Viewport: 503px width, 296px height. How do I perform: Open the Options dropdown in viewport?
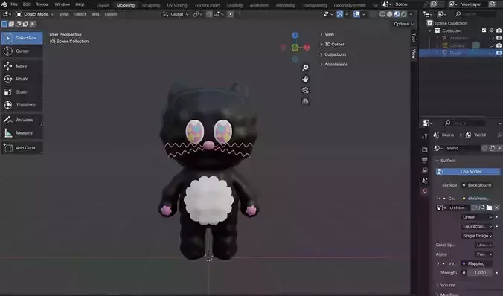click(403, 24)
